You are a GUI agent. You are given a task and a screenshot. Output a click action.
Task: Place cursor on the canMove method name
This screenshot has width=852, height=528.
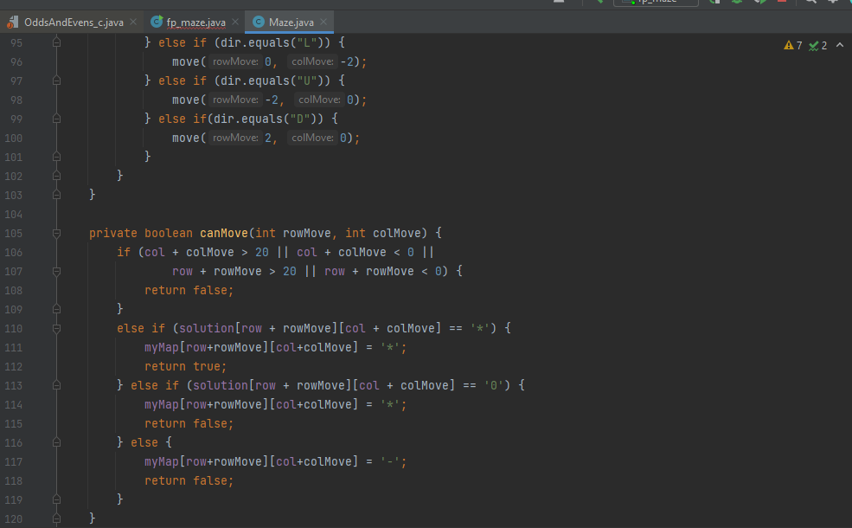[x=224, y=234]
